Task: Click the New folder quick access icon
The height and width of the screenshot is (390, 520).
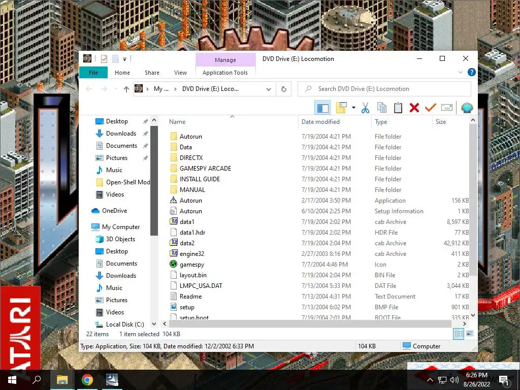Action: 115,59
